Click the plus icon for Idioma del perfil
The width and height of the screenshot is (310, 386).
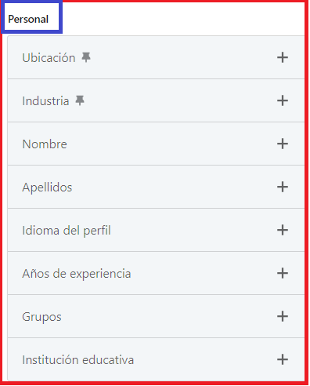click(283, 230)
